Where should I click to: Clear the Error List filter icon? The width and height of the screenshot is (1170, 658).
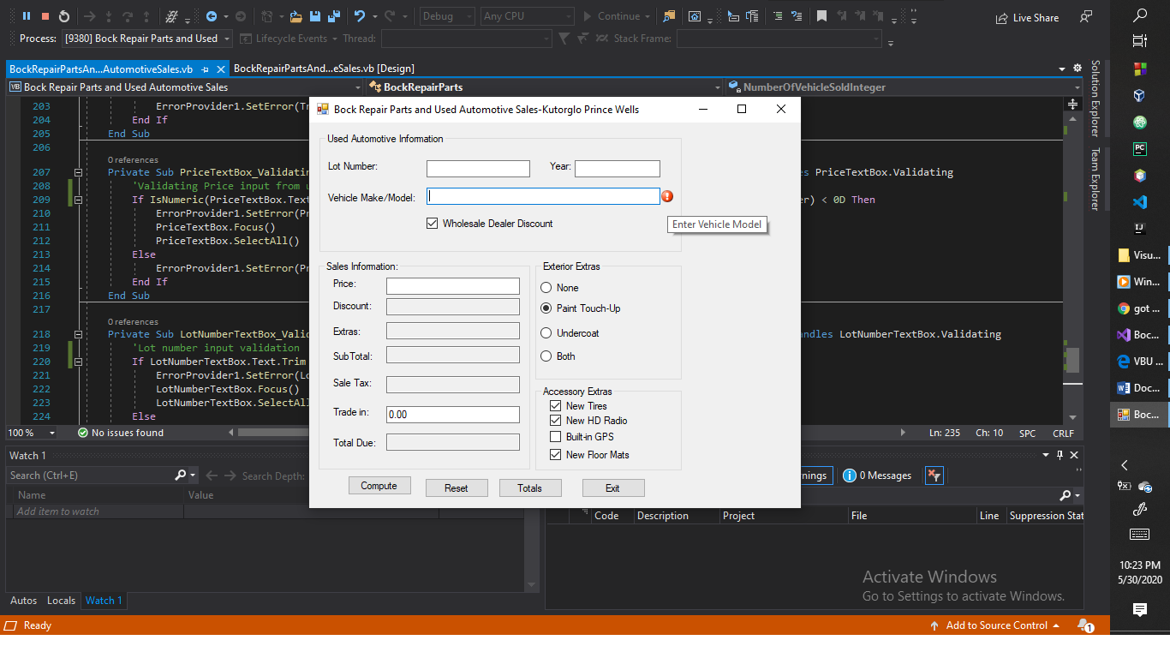click(x=934, y=476)
